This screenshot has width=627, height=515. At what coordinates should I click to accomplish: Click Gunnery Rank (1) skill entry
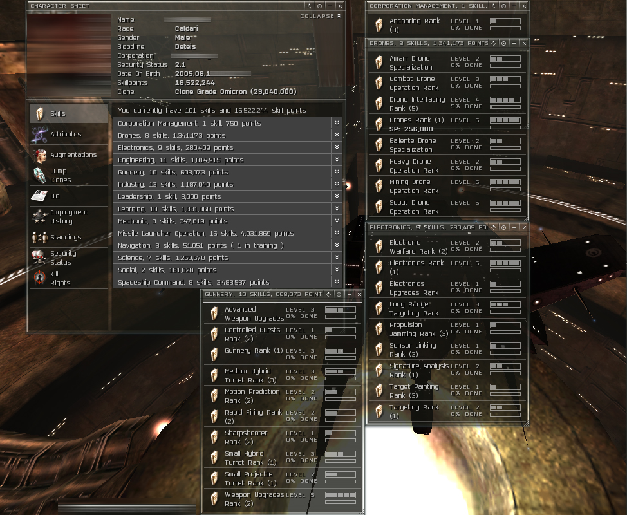pos(283,354)
